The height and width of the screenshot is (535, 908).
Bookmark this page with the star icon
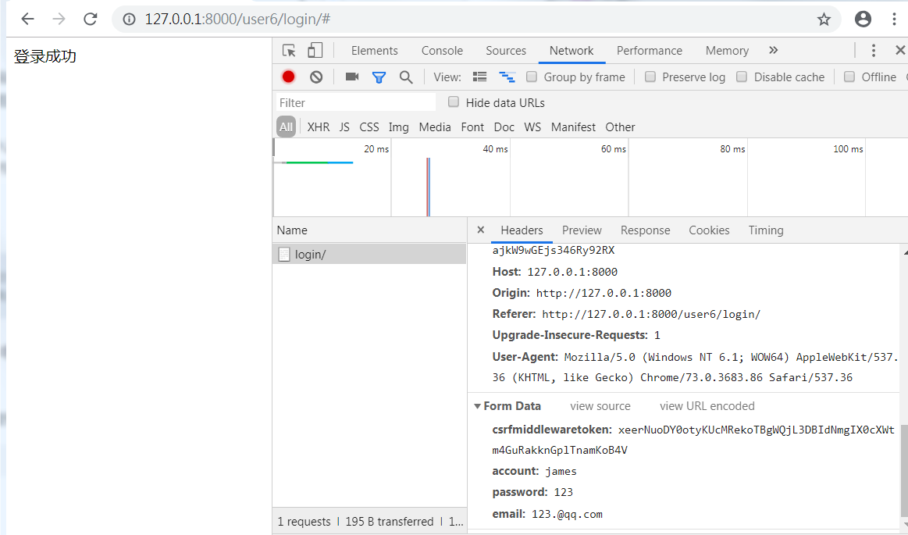pos(824,19)
